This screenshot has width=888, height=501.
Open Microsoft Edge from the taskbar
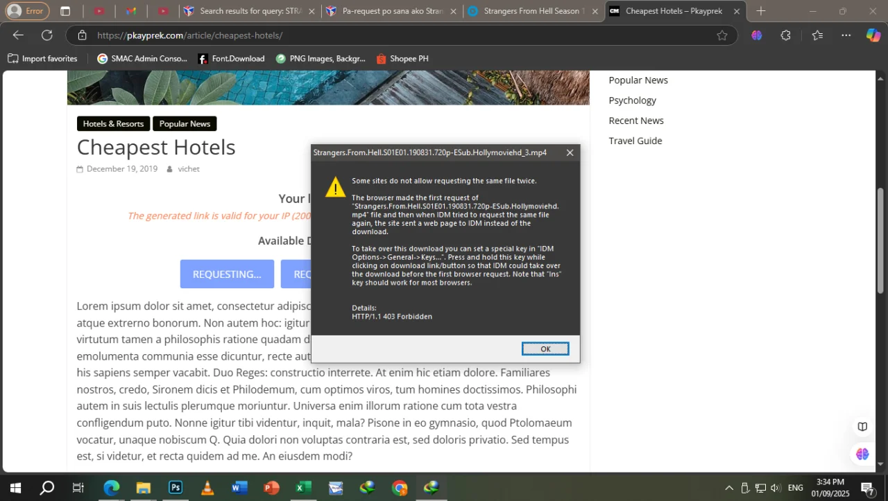click(x=112, y=488)
